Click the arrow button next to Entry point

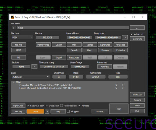(125, 37)
